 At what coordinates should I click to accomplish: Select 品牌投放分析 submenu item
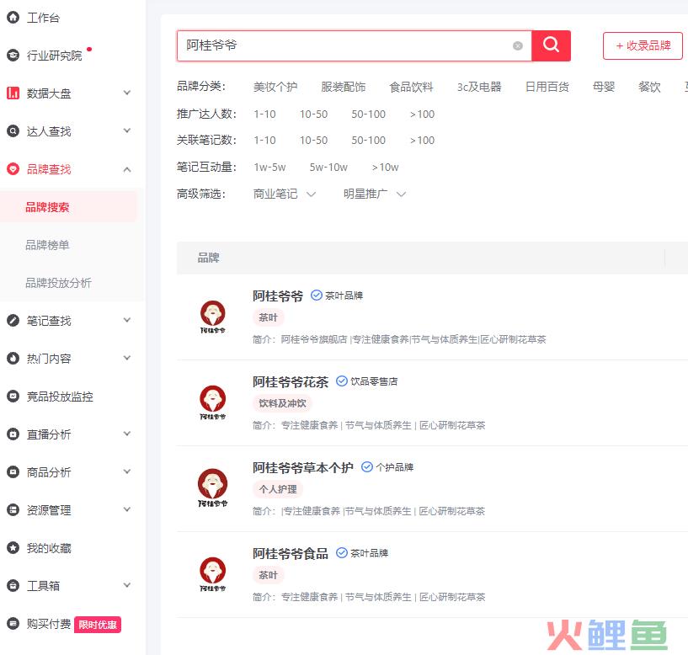[58, 283]
